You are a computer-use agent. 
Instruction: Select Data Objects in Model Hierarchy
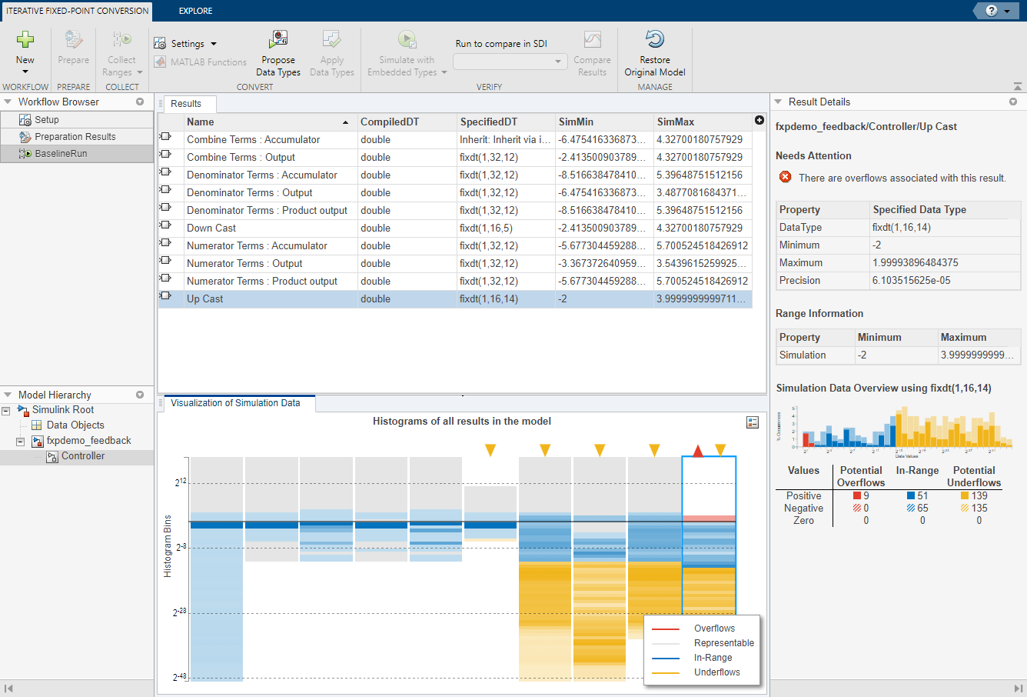pyautogui.click(x=75, y=425)
